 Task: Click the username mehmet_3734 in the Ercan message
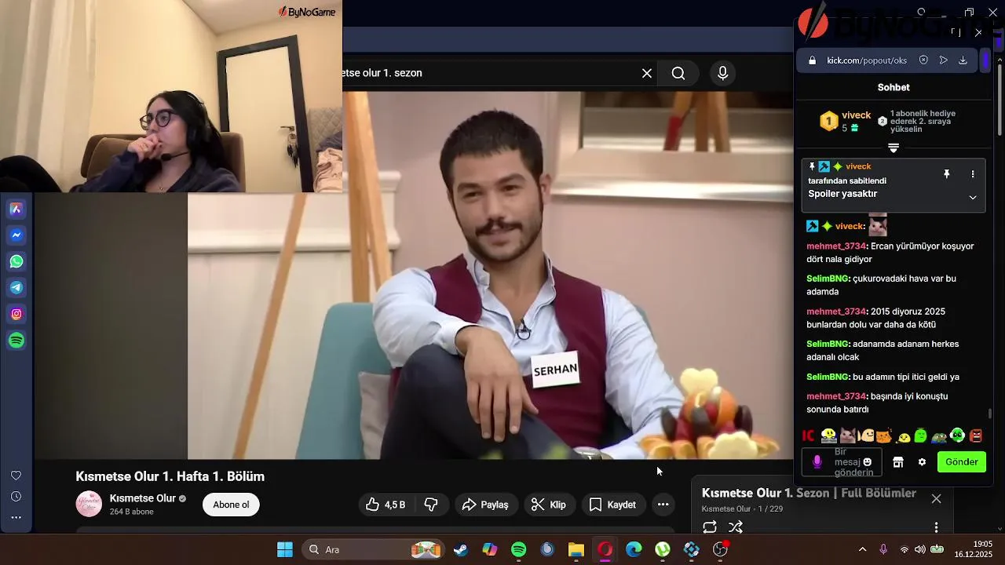(836, 246)
